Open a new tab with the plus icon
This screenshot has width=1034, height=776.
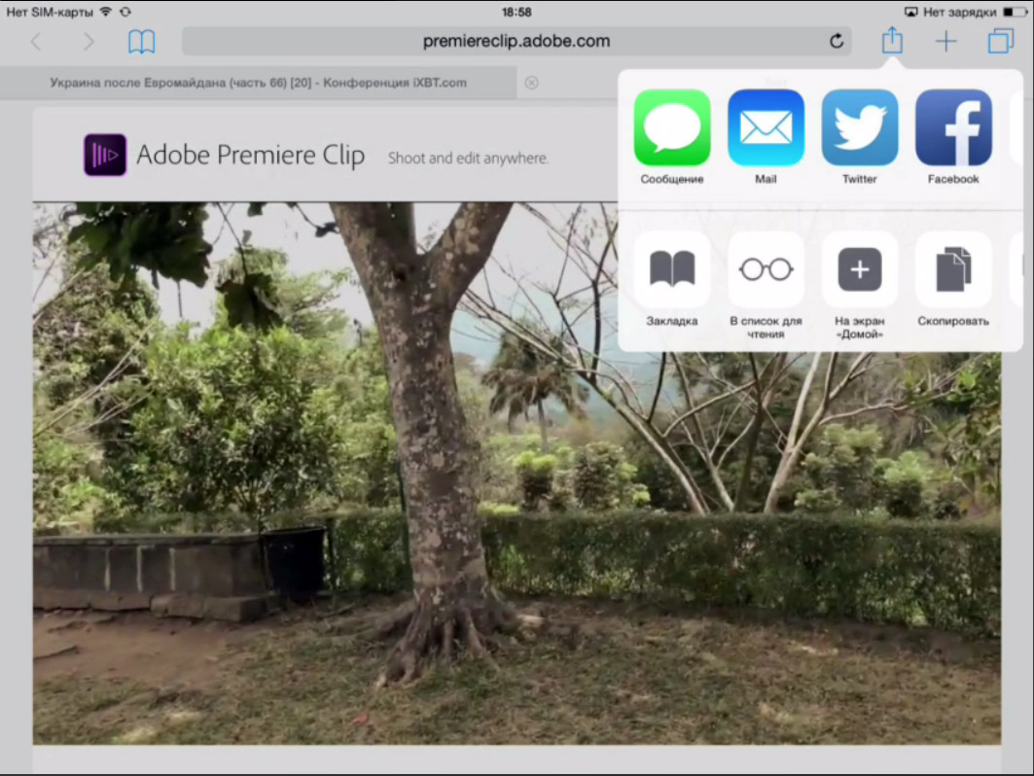(945, 42)
